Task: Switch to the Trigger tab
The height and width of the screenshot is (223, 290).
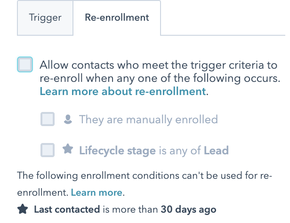Action: 45,18
